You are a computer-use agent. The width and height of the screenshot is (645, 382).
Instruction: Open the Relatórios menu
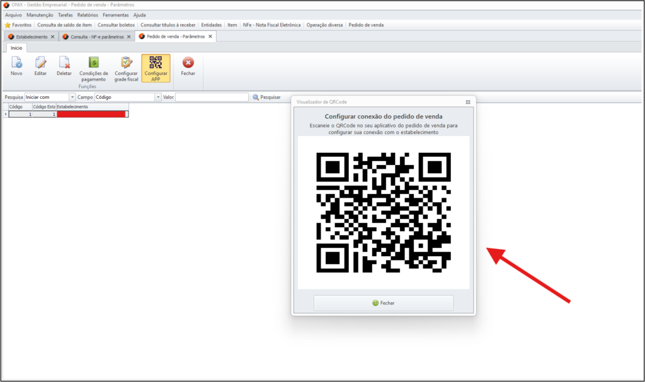[x=88, y=14]
